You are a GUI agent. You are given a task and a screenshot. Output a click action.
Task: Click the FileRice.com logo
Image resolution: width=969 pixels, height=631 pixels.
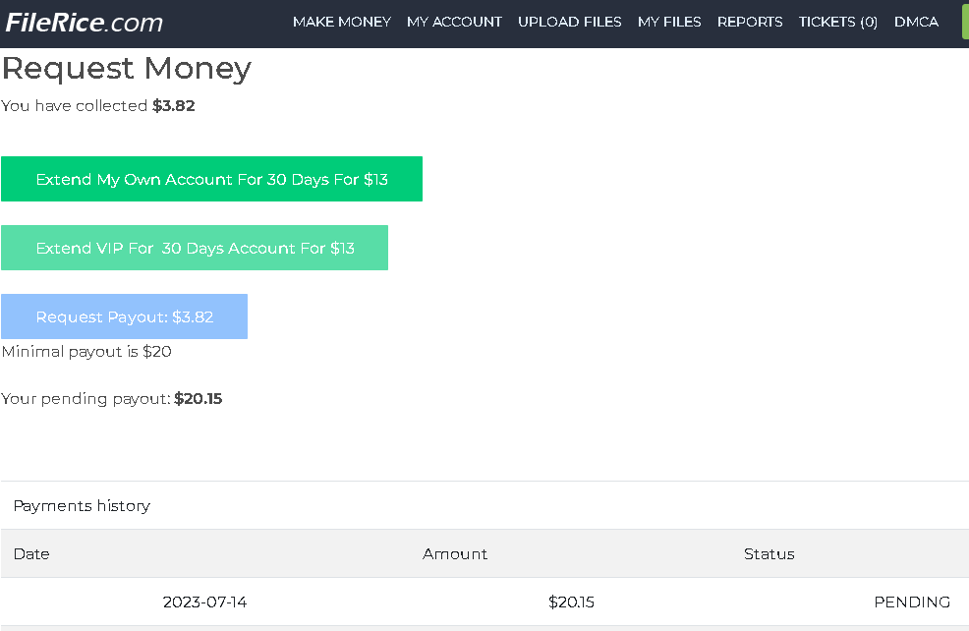click(85, 23)
